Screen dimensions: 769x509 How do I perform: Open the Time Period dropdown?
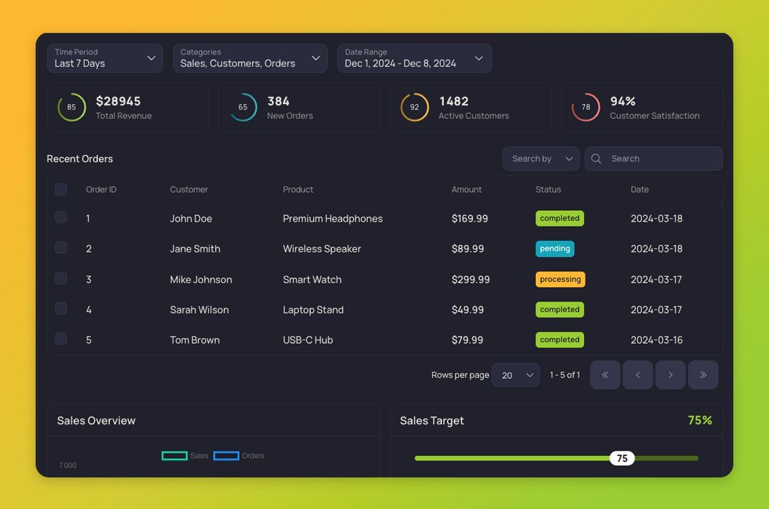[105, 58]
